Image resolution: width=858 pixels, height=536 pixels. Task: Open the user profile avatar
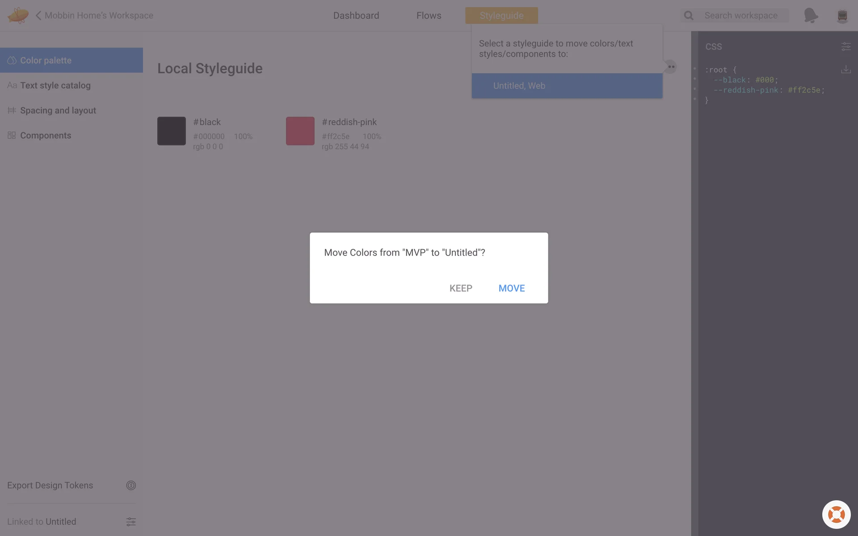(x=842, y=15)
